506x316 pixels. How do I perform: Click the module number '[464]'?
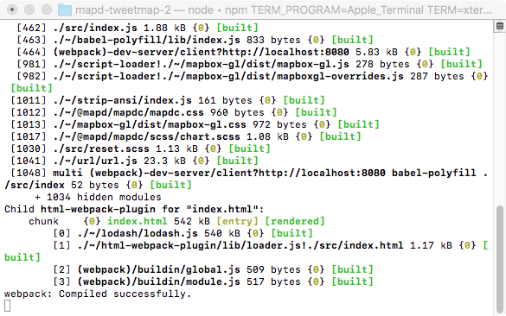tap(31, 52)
